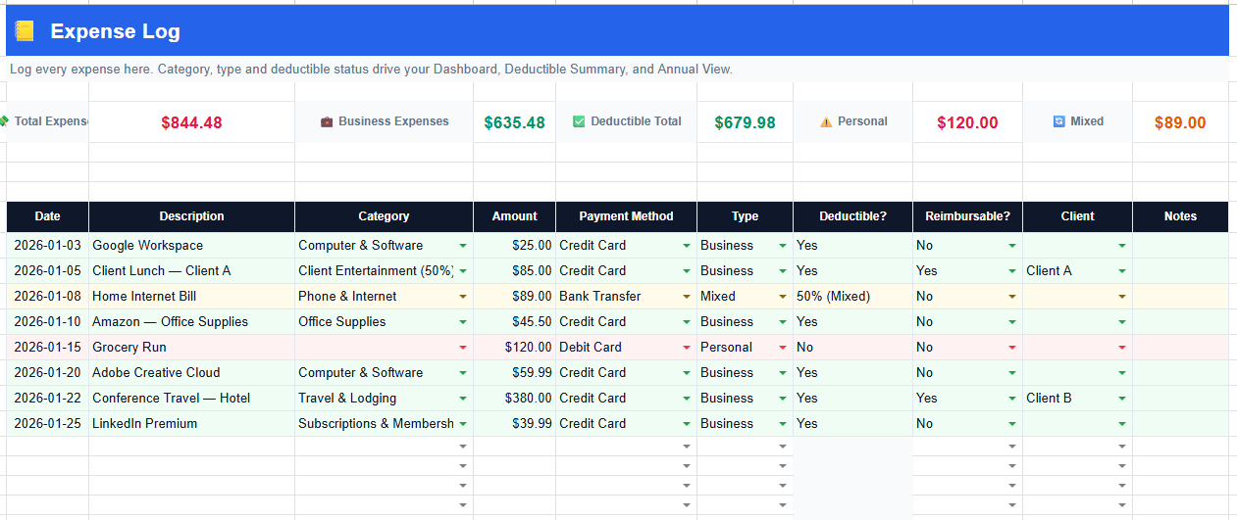Select the Date column header
The image size is (1237, 520).
47,216
